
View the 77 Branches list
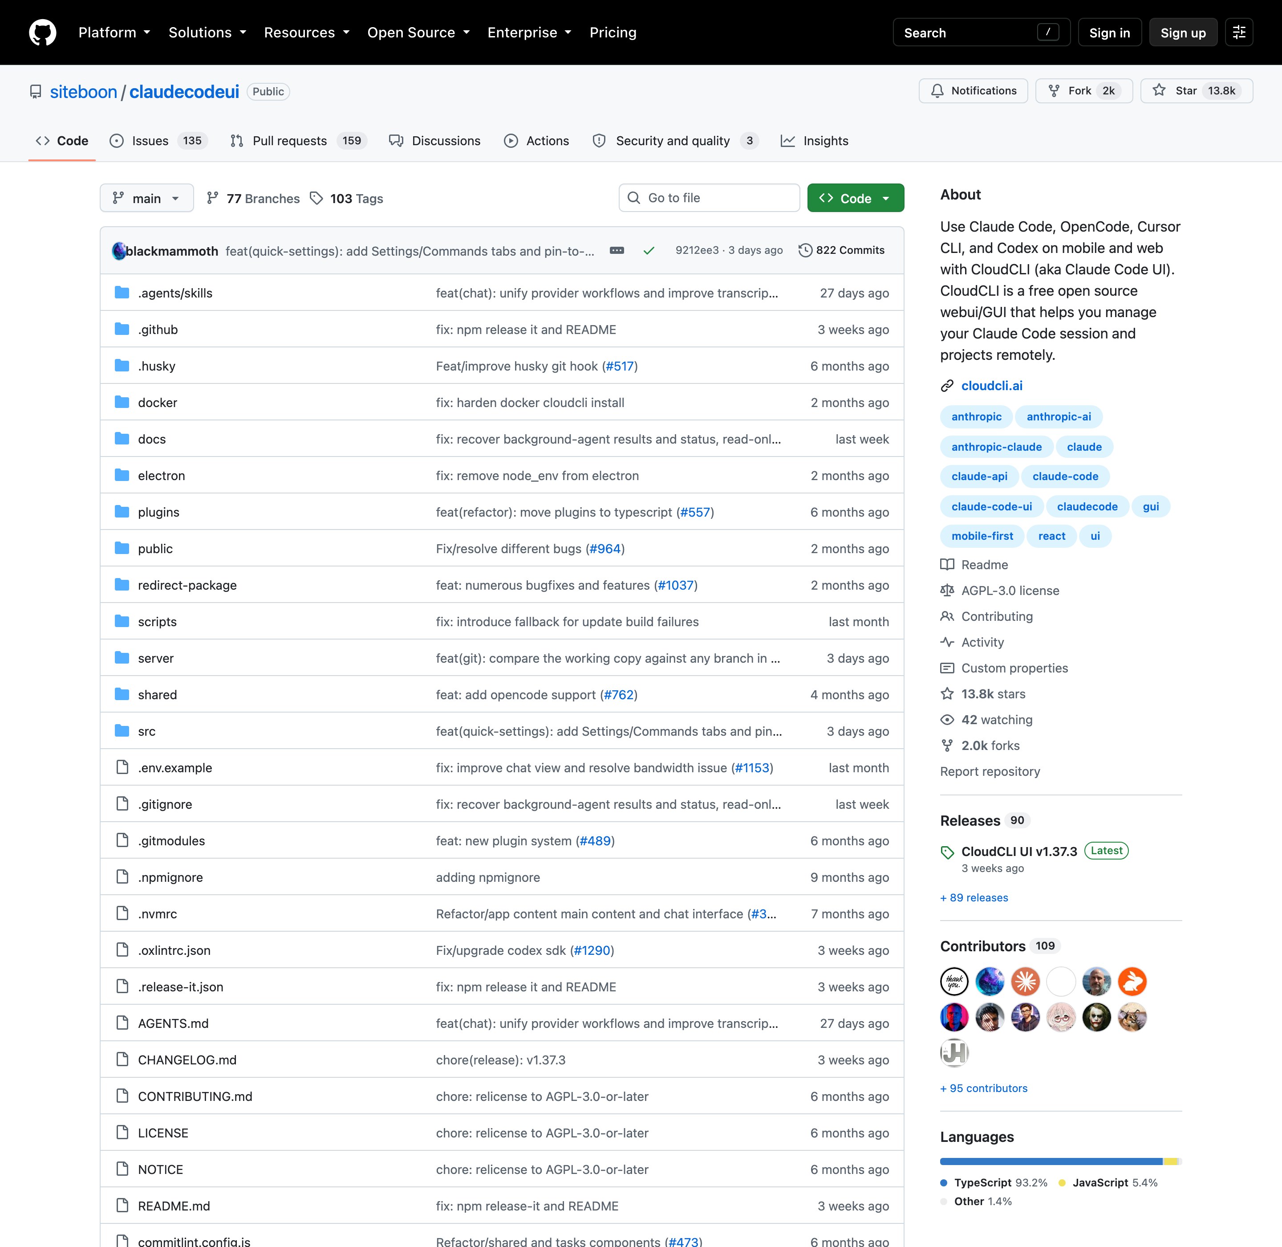[x=253, y=199]
